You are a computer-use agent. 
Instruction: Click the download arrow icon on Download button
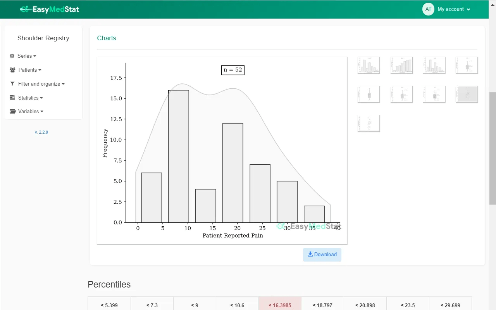pyautogui.click(x=310, y=254)
